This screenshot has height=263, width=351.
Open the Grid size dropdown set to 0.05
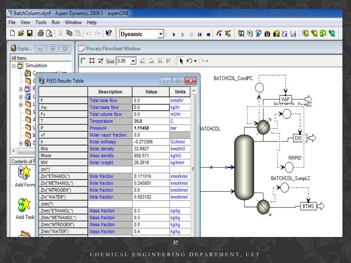coord(133,61)
